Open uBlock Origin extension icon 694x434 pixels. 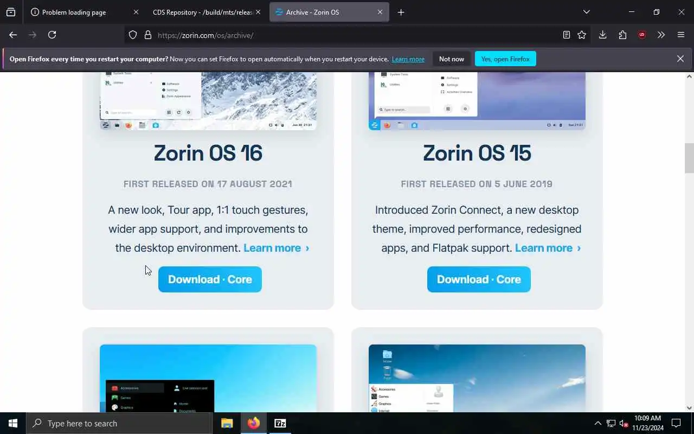coord(642,35)
